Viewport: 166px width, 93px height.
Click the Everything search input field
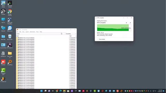(41, 34)
